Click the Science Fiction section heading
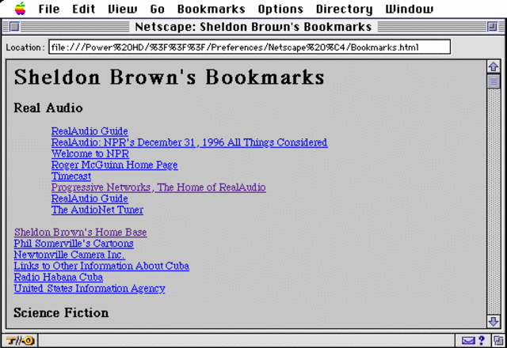The image size is (507, 348). pyautogui.click(x=61, y=313)
